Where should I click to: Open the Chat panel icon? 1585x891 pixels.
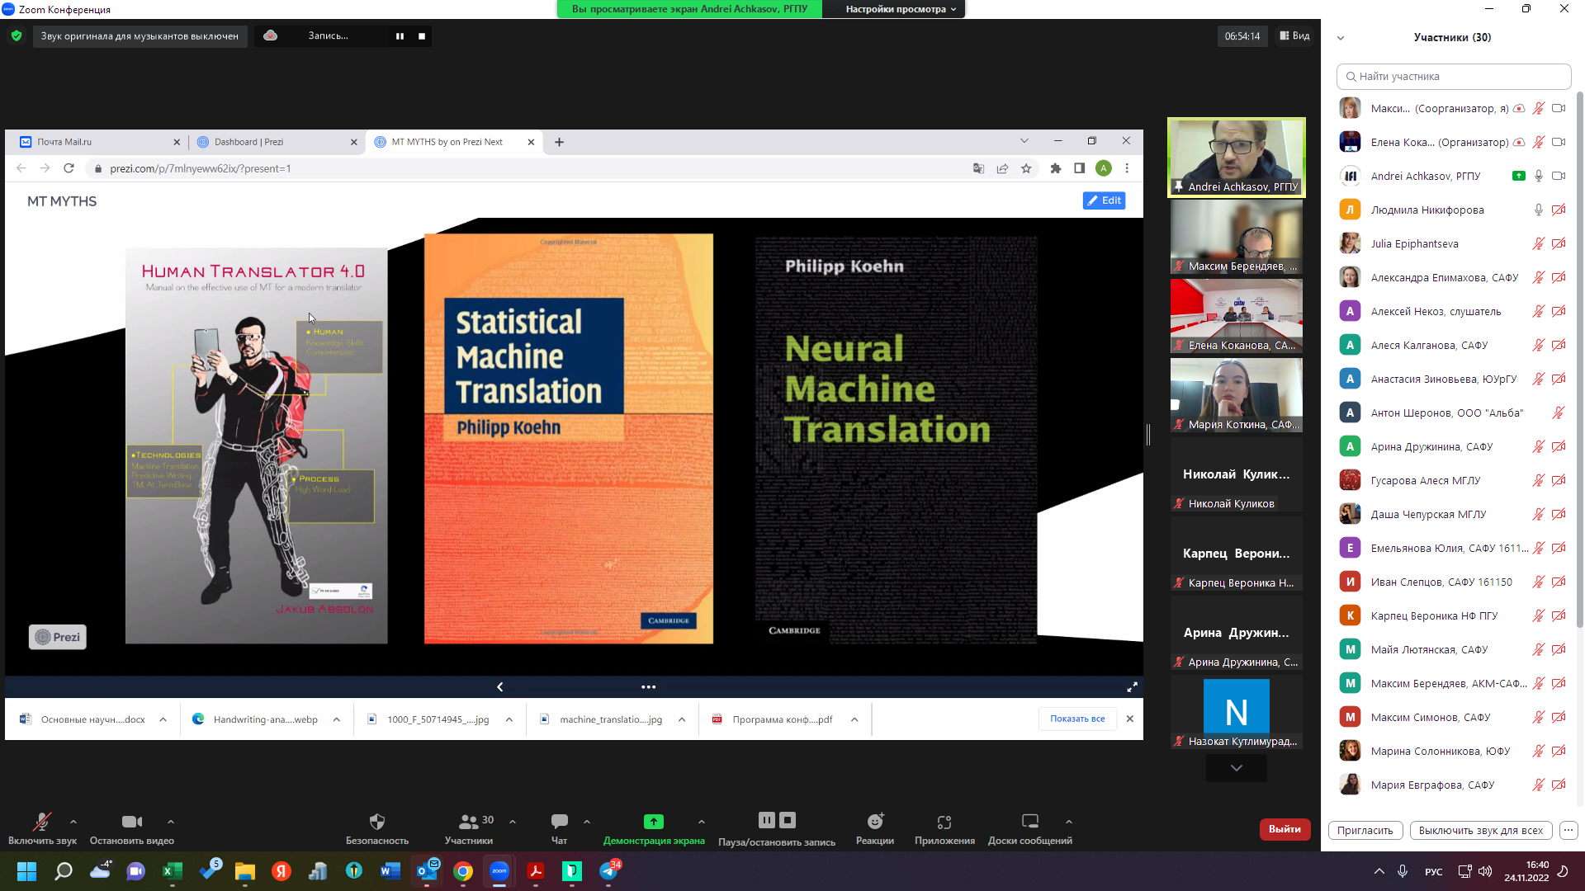559,822
